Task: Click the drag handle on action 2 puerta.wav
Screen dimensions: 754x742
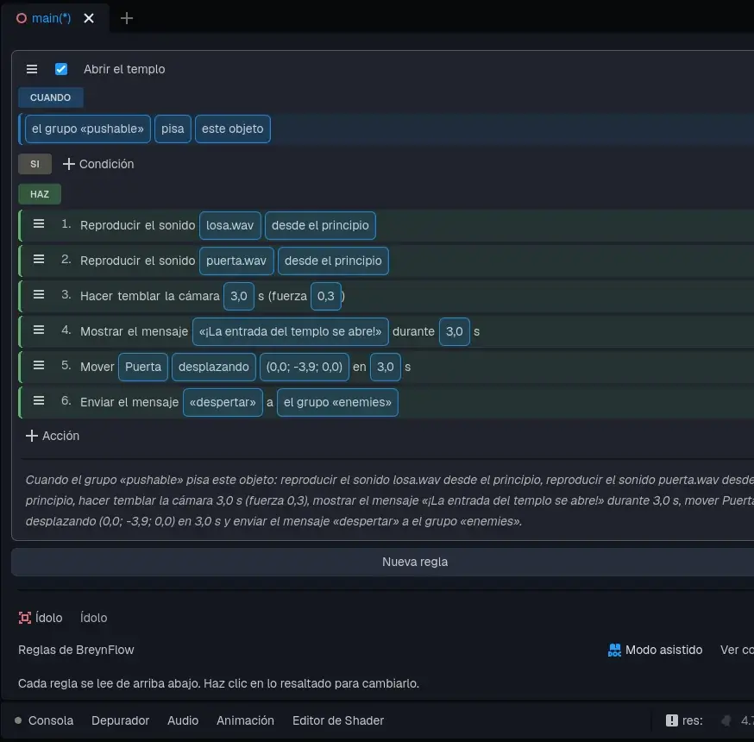Action: pyautogui.click(x=39, y=260)
